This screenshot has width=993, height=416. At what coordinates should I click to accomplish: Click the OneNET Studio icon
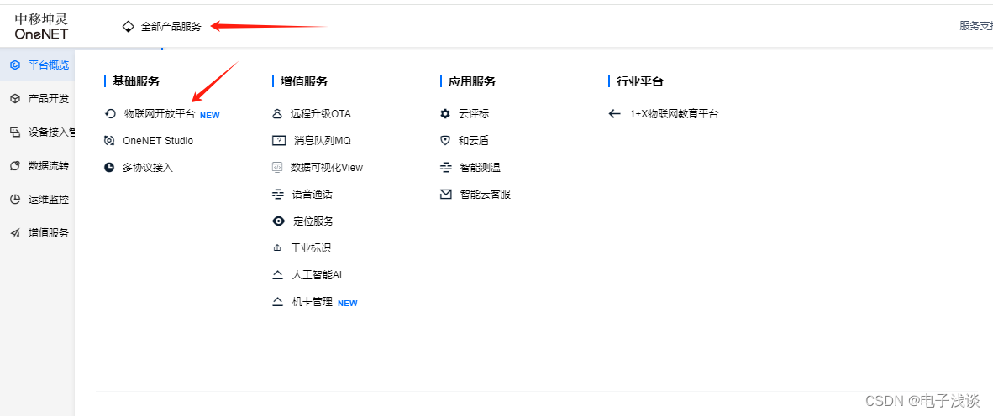(109, 141)
